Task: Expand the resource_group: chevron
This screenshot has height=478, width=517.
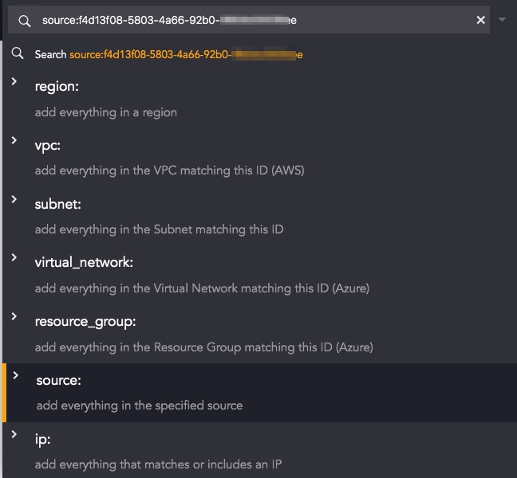Action: 14,316
